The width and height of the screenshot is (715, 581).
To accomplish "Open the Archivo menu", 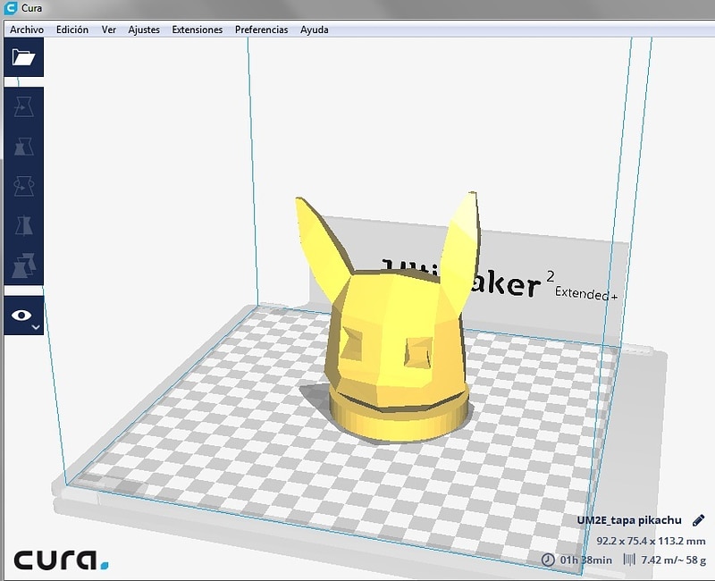I will [x=27, y=29].
